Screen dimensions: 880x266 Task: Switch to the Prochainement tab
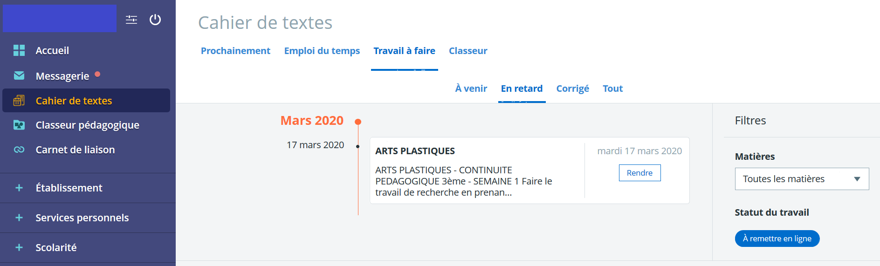235,51
